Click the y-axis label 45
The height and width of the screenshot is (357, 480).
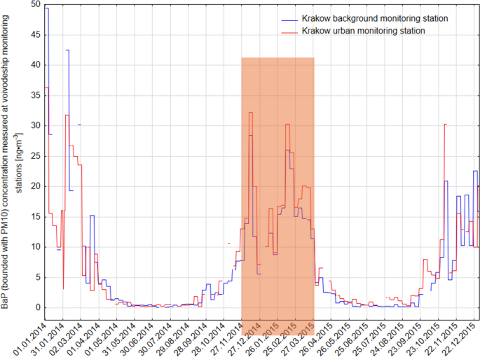tap(36, 35)
